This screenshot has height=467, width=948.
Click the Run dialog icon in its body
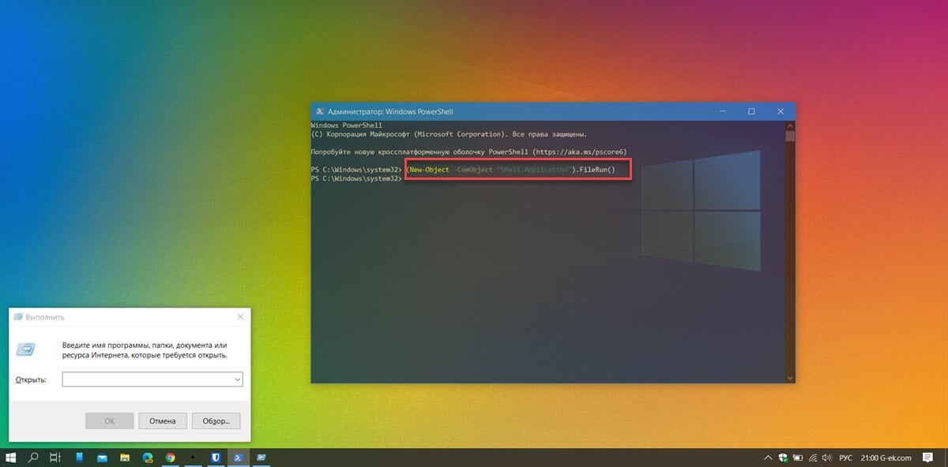click(x=26, y=348)
